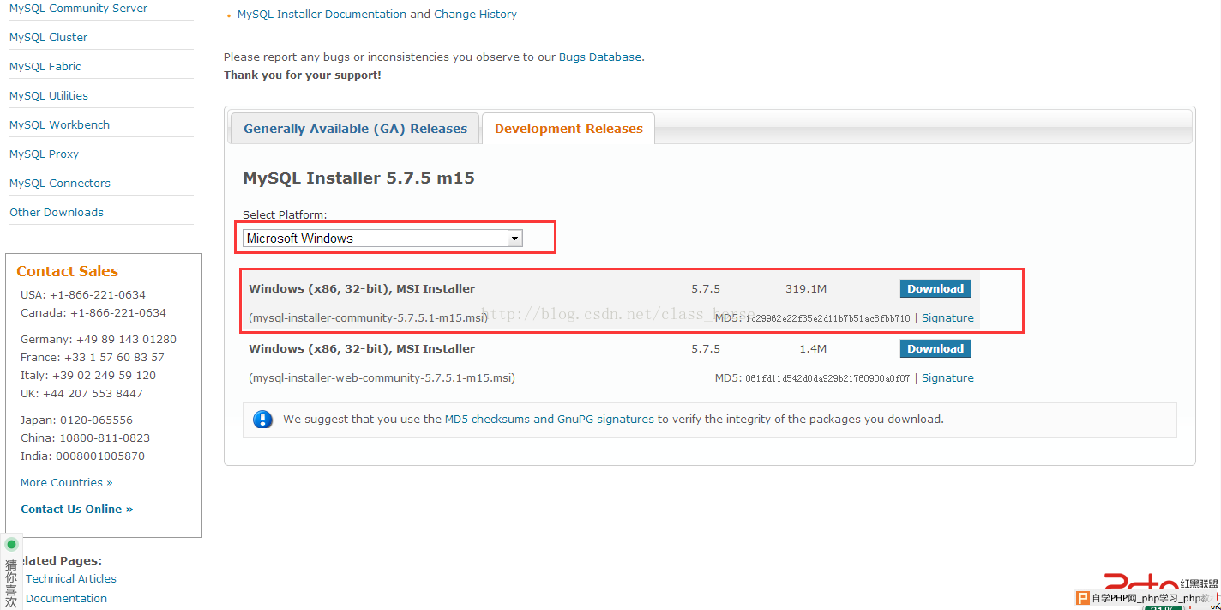
Task: Navigate to MySQL Utilities
Action: point(49,96)
